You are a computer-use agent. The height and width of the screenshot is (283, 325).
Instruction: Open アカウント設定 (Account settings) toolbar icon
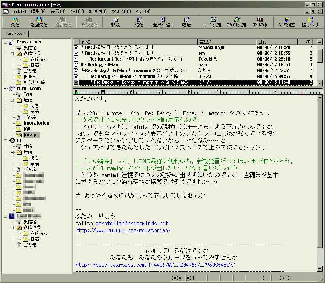(x=236, y=22)
